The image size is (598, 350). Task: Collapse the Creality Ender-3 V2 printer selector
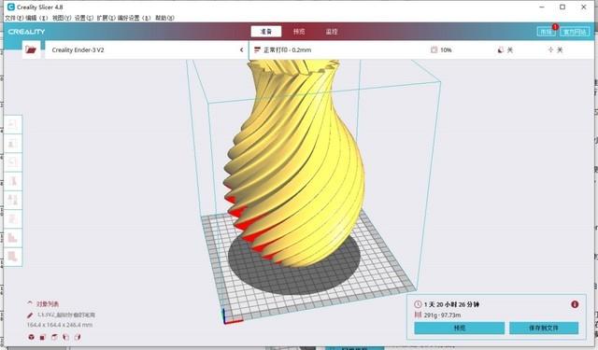241,49
